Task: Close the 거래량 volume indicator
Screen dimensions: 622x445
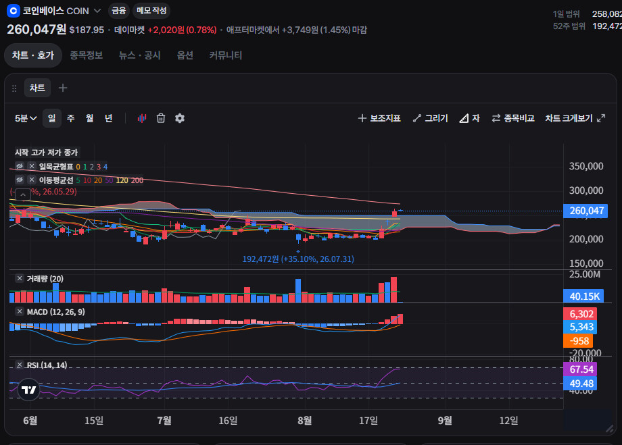Action: (20, 278)
